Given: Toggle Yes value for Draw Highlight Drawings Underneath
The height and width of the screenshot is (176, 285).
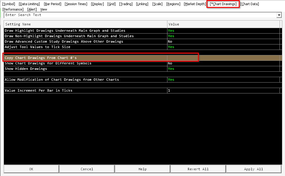Looking at the screenshot, I should coord(223,31).
